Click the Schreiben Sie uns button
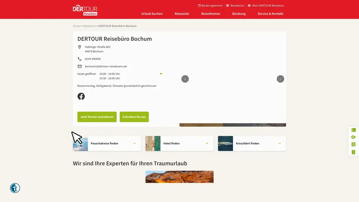 coord(134,117)
